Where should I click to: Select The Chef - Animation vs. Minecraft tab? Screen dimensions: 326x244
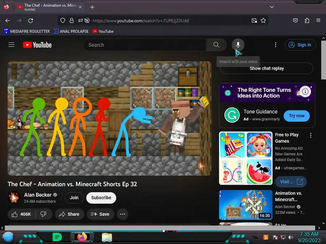coord(50,7)
